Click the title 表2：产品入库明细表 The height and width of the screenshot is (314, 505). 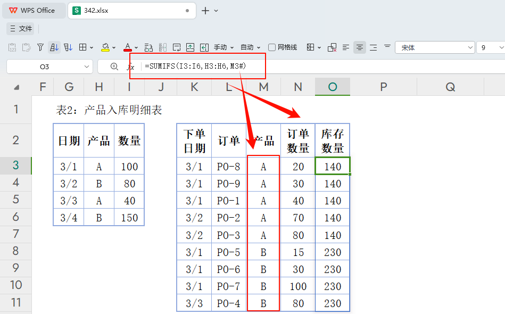[x=109, y=110]
